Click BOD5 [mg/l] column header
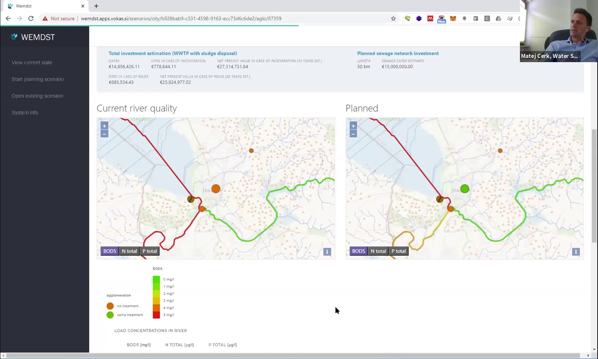This screenshot has height=359, width=598. pyautogui.click(x=139, y=345)
